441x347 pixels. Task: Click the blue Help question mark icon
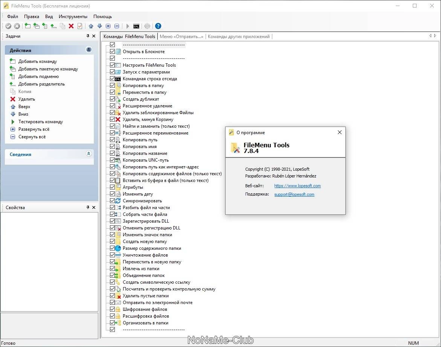click(158, 26)
